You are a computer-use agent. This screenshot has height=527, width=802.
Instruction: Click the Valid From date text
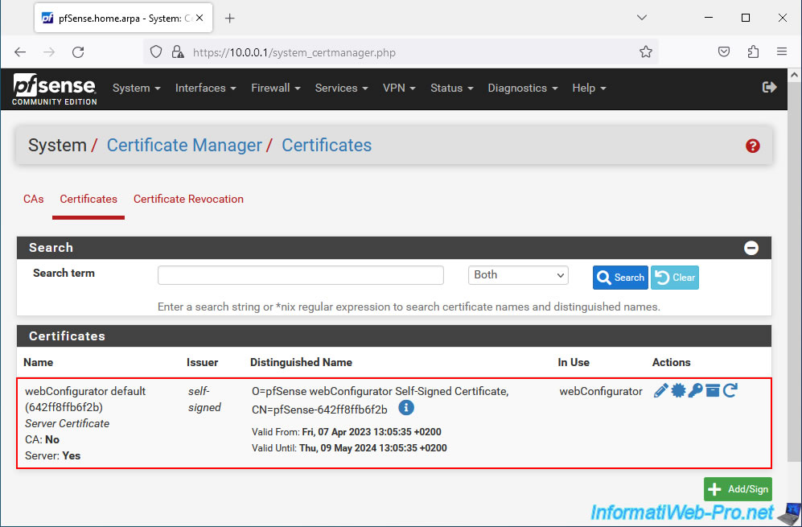(347, 432)
